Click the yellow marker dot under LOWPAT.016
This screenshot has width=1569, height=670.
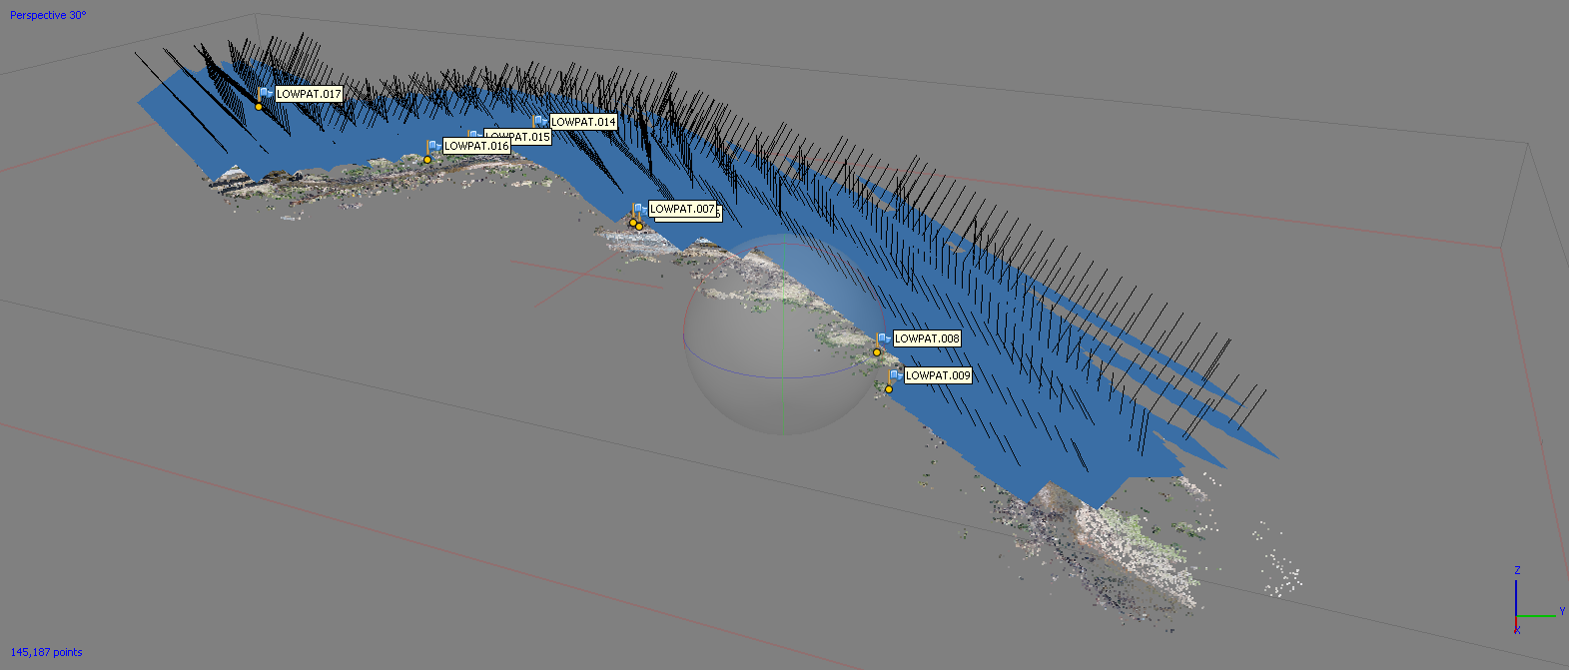[x=427, y=160]
